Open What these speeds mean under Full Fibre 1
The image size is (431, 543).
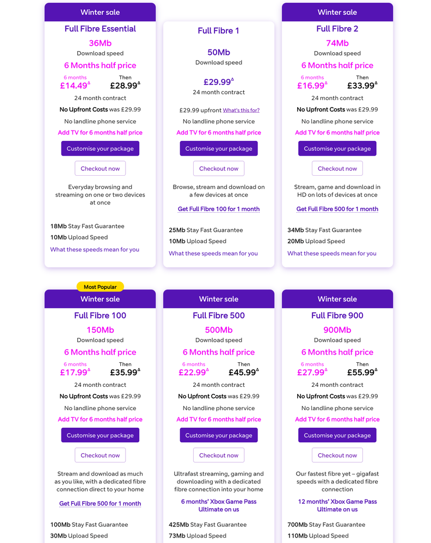213,254
